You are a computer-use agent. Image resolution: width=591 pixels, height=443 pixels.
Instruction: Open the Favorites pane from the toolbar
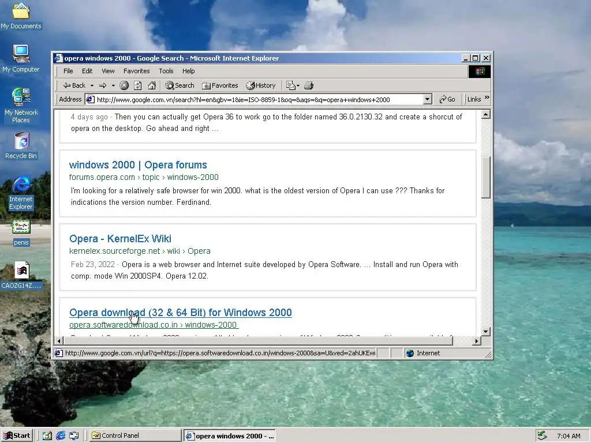coord(220,85)
